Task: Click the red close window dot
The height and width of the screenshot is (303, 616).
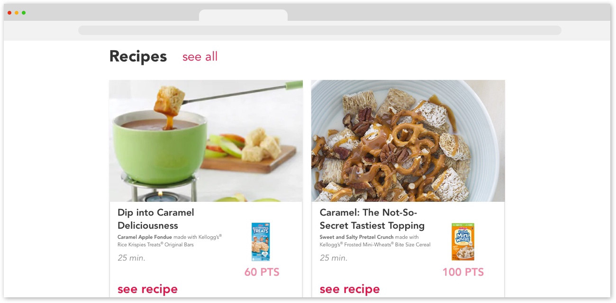Action: coord(9,13)
